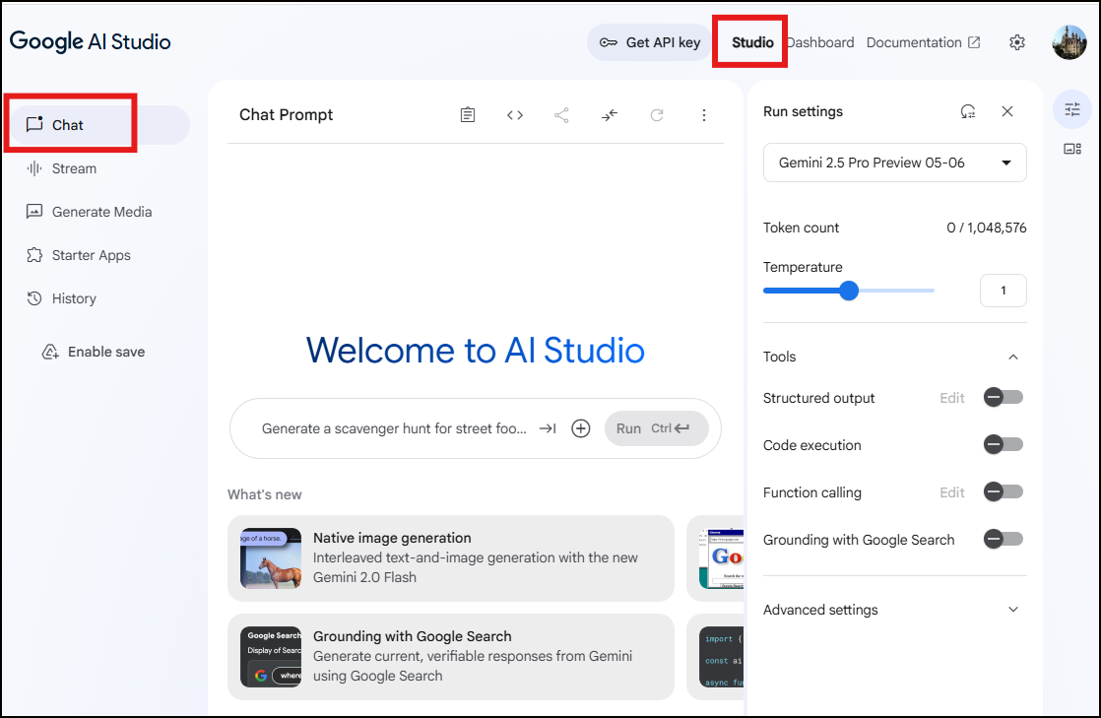Click the Get API key button
The width and height of the screenshot is (1101, 718).
point(650,42)
